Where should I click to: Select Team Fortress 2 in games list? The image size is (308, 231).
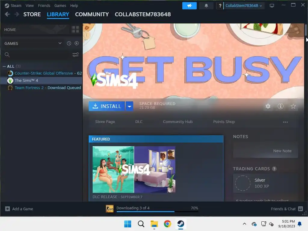41,88
